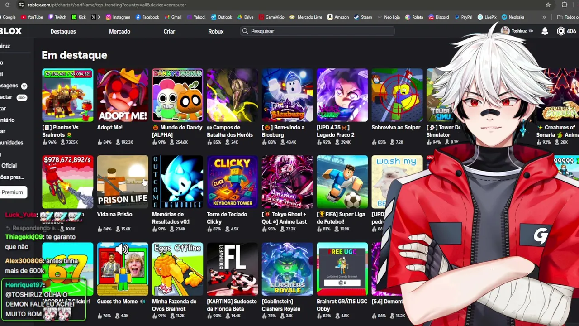This screenshot has width=579, height=326.
Task: Open the Gmail bookmark
Action: 173,17
